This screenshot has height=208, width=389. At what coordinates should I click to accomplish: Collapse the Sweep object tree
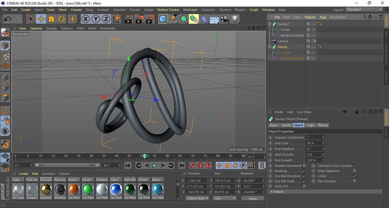pos(269,47)
